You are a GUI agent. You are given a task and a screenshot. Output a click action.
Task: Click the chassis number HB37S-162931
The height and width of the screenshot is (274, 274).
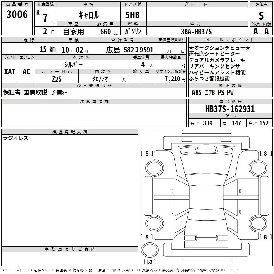point(230,109)
